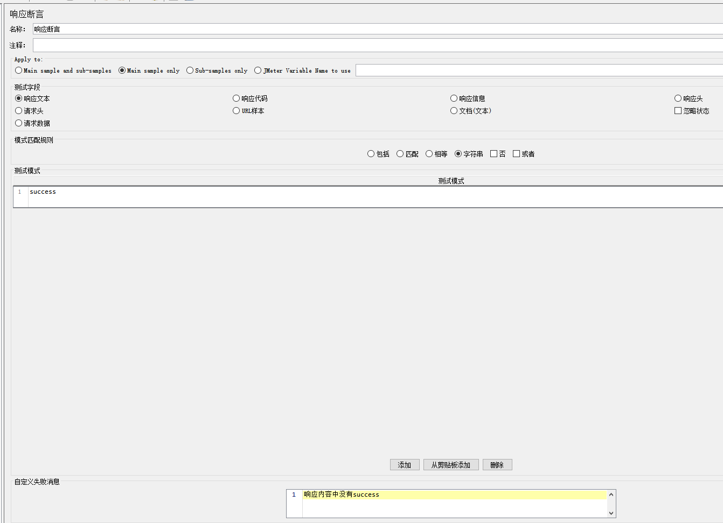Image resolution: width=723 pixels, height=523 pixels.
Task: Select Sub-samples only option
Action: point(190,70)
